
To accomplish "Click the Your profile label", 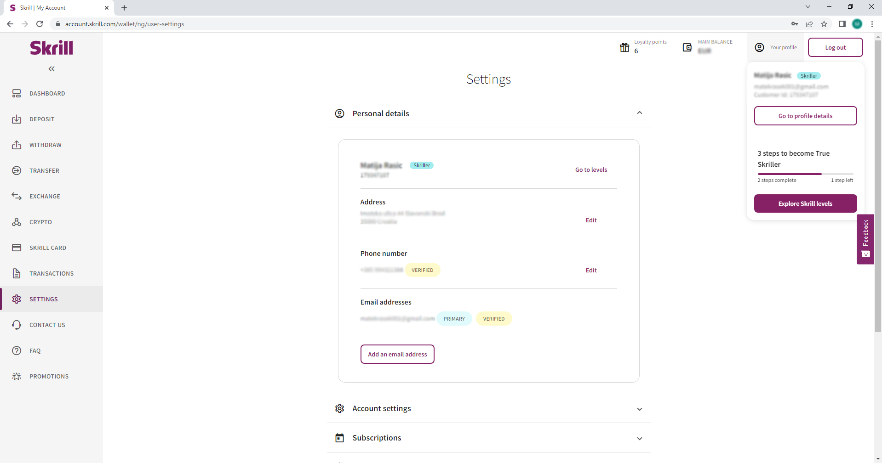I will 783,47.
